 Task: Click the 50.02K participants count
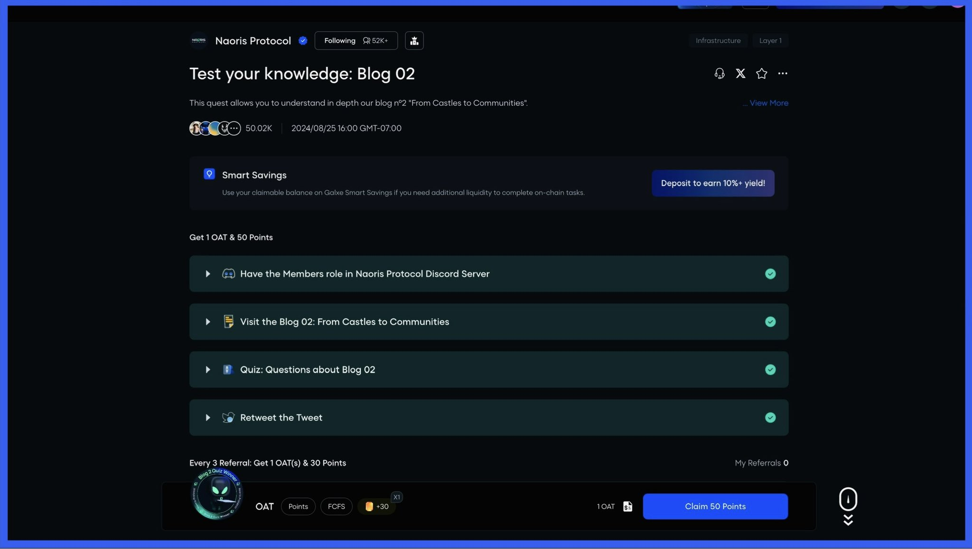[259, 128]
